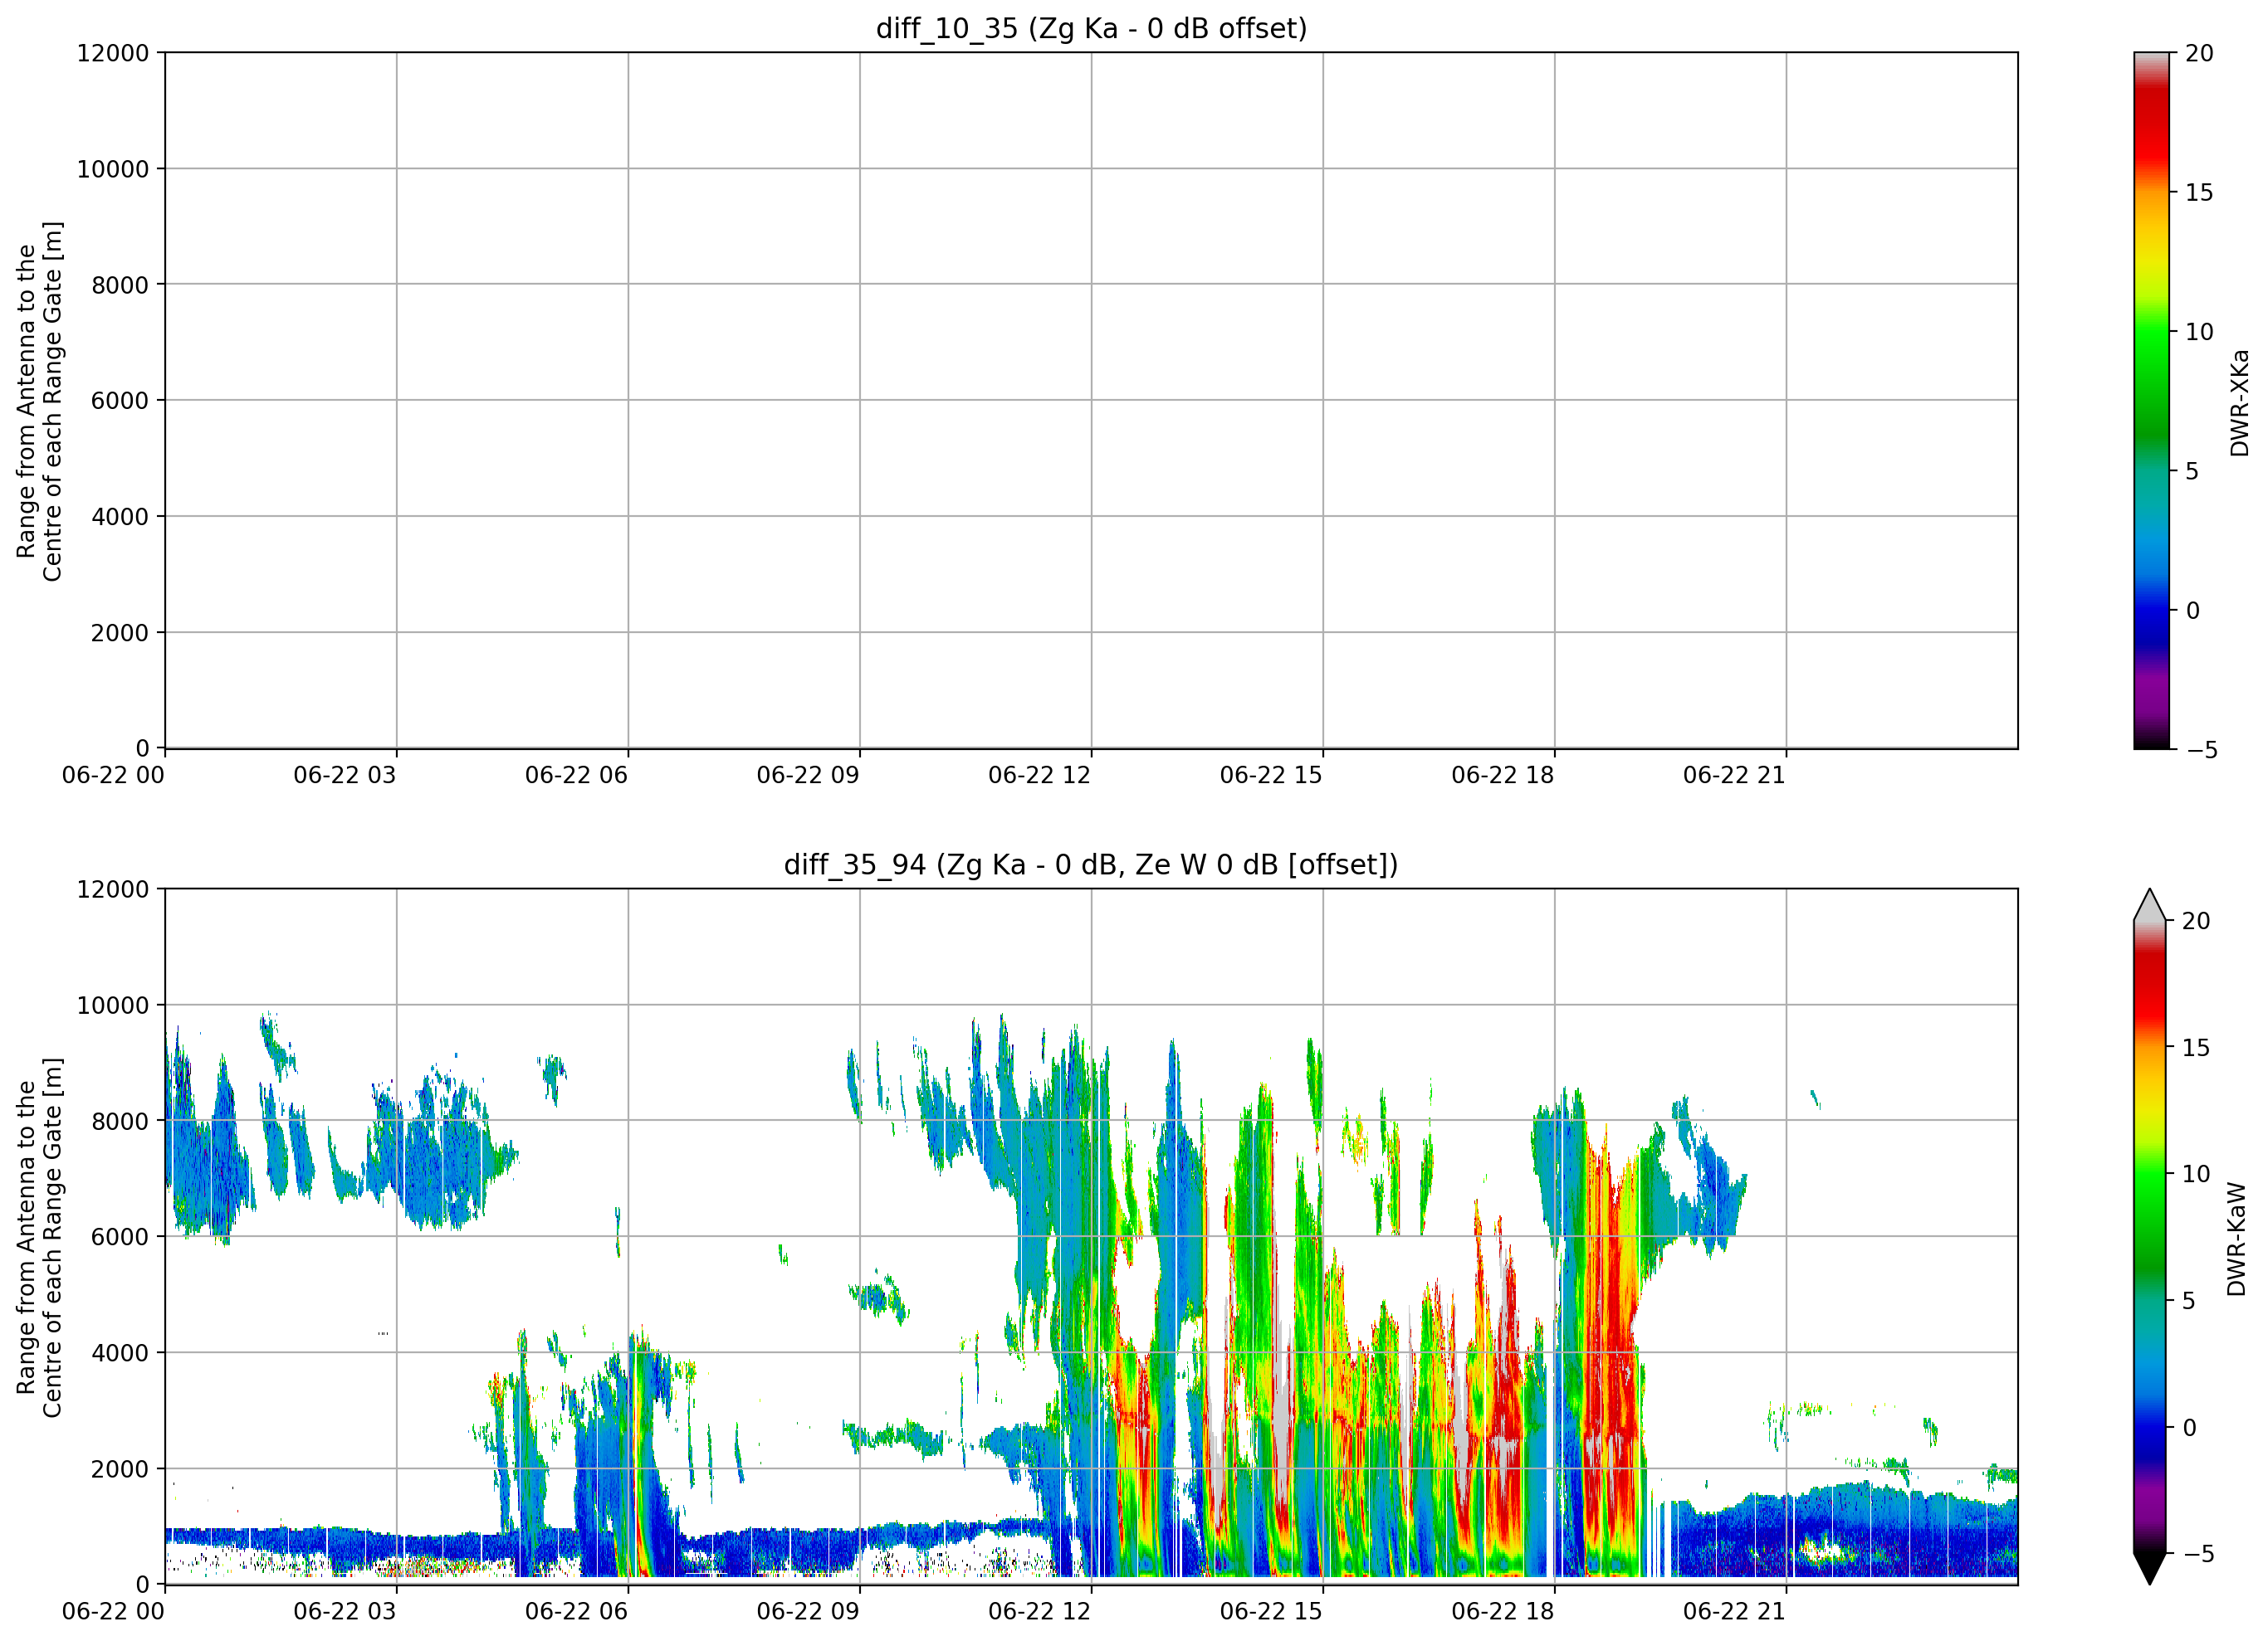Viewport: 2268px width, 1641px height.
Task: Click the "0" tick on the DWR-KaW colorbar
Action: 2189,1427
